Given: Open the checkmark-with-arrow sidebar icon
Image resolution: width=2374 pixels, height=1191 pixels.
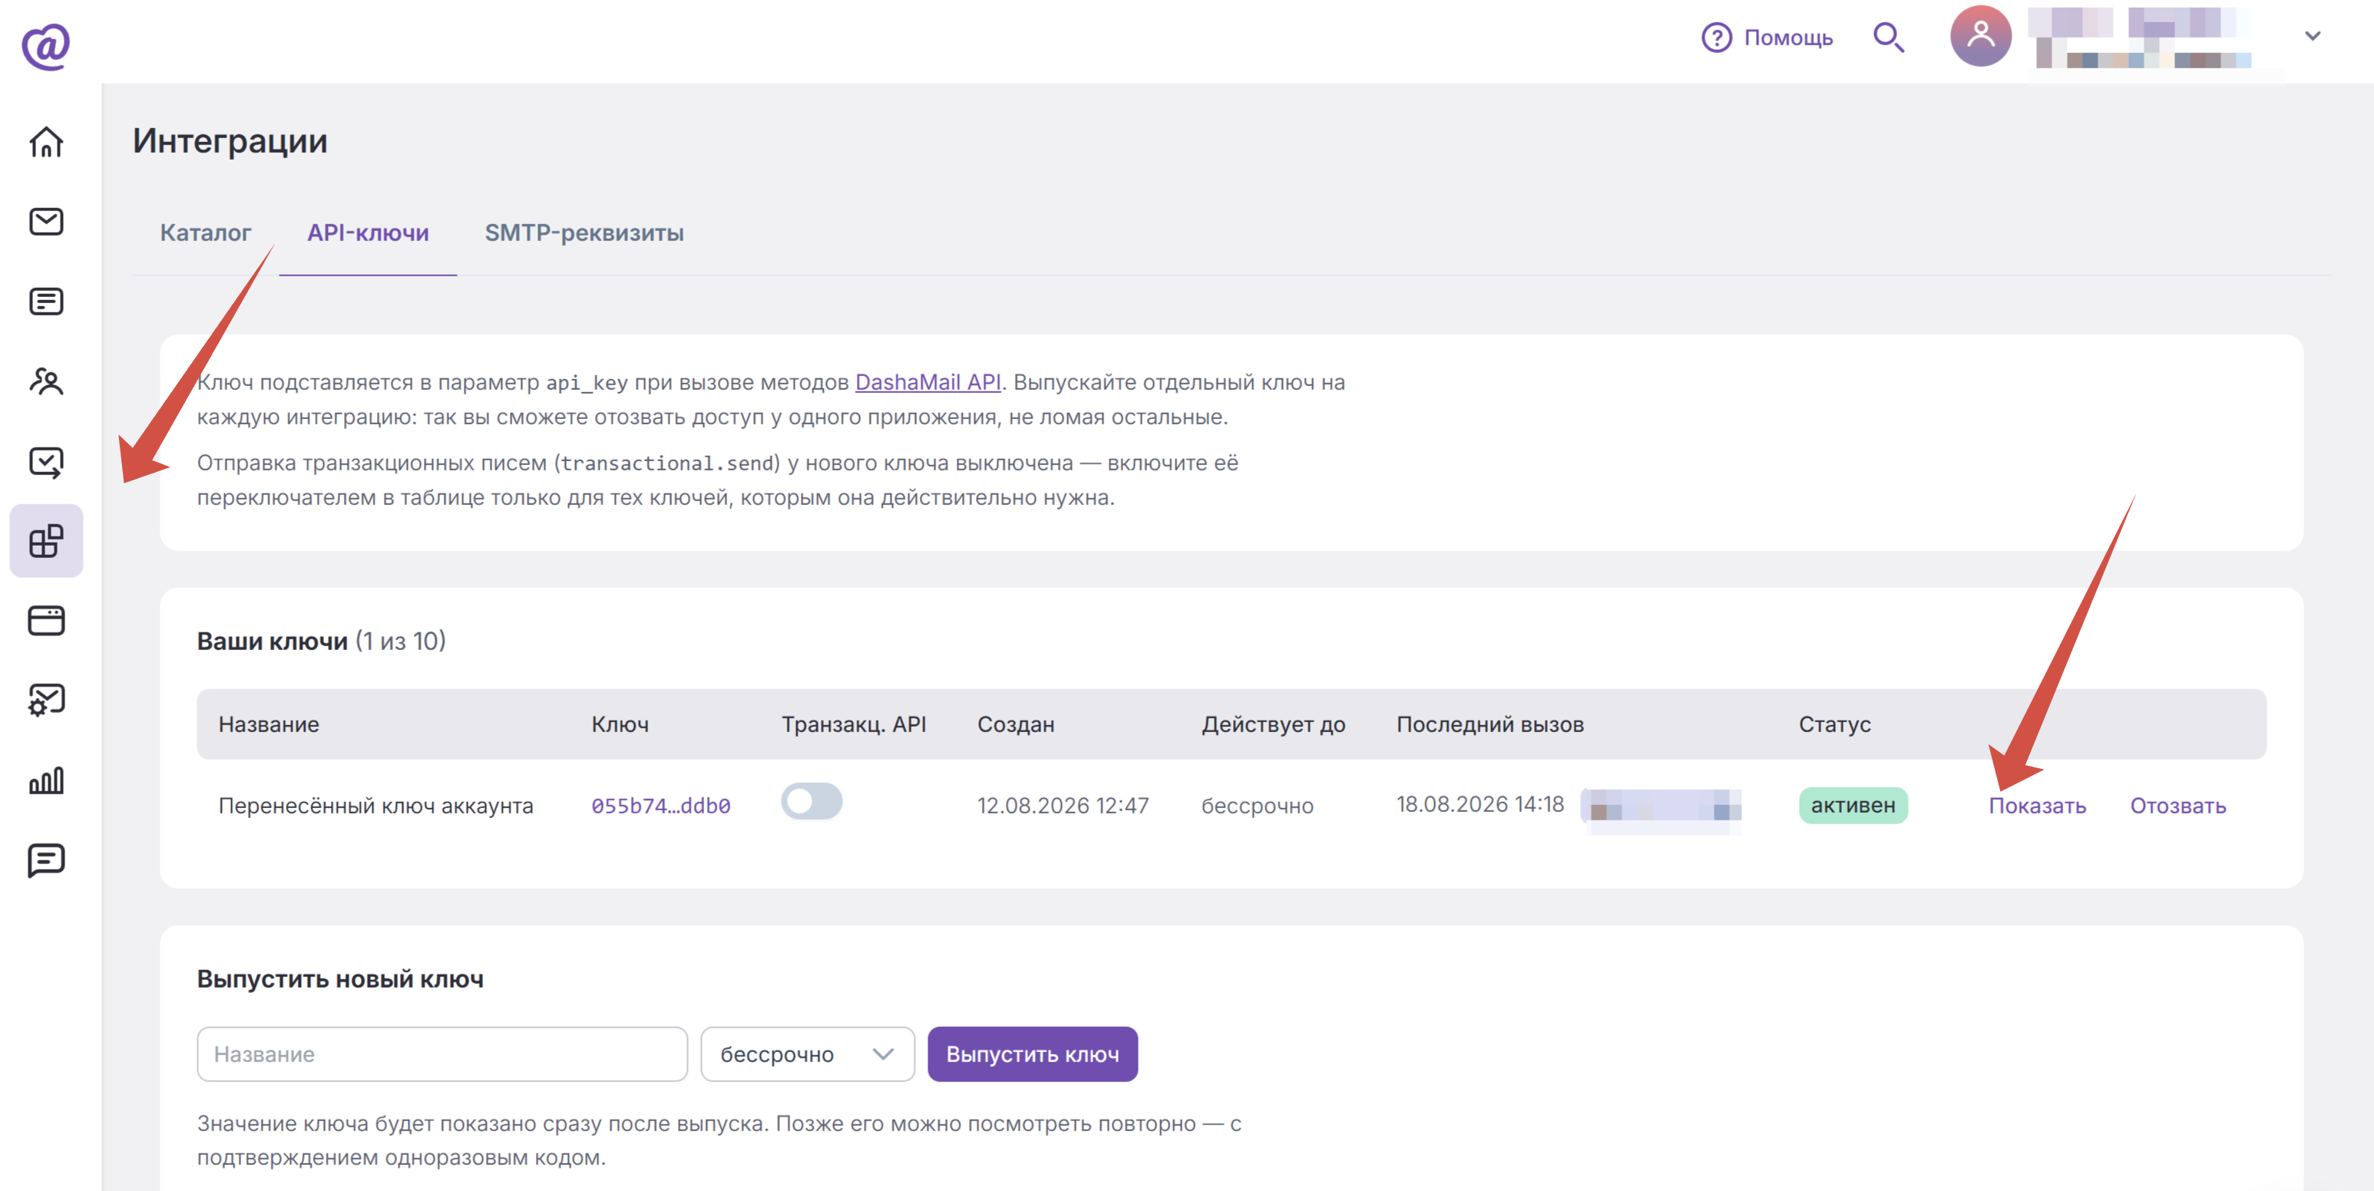Looking at the screenshot, I should point(46,461).
